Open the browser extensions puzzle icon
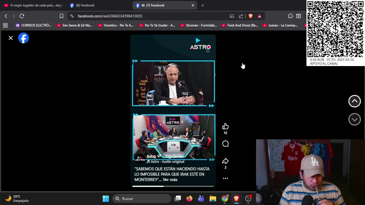365x205 pixels. 290,16
